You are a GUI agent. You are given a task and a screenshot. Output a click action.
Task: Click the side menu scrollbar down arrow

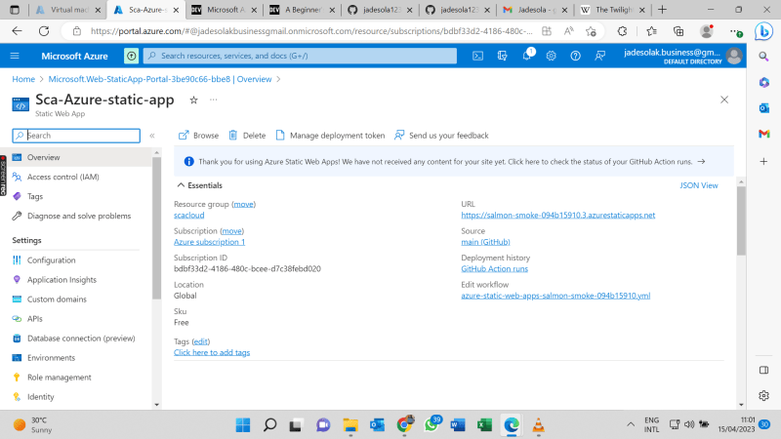pyautogui.click(x=157, y=405)
